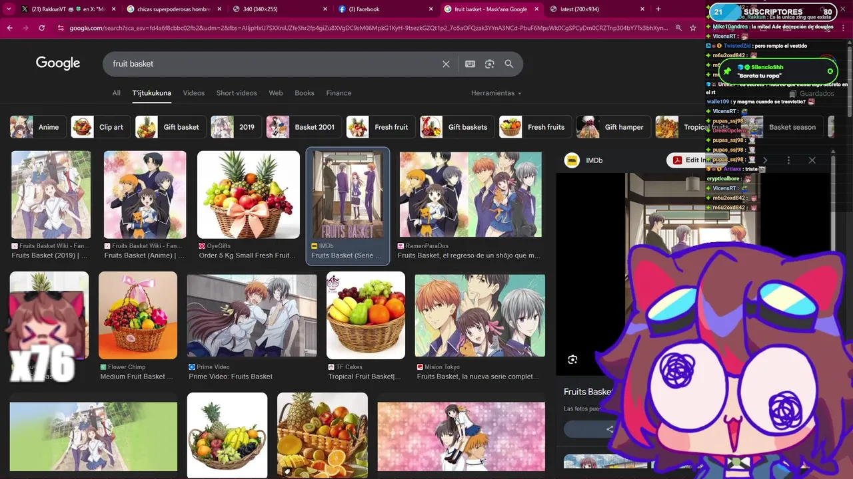Open the zoom magnifier in the address bar

point(678,28)
